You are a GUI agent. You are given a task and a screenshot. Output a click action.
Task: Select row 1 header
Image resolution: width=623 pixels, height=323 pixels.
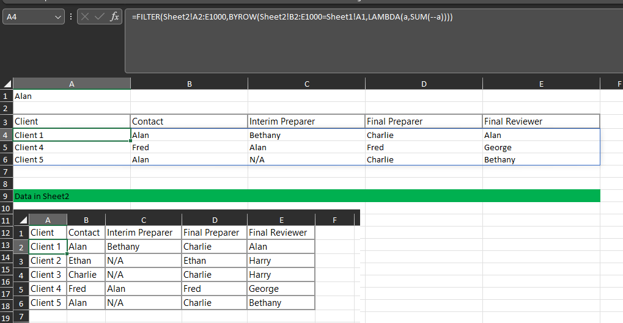click(6, 96)
